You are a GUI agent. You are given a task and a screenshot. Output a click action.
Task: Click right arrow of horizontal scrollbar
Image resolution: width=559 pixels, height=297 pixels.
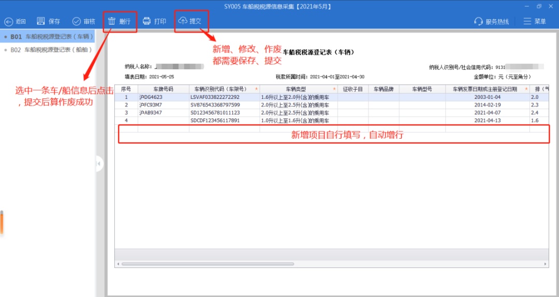click(546, 264)
